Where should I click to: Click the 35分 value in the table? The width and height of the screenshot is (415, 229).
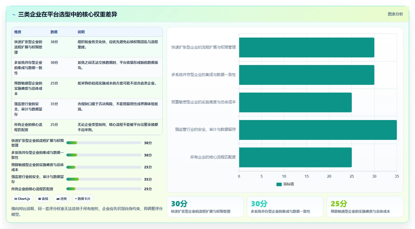pyautogui.click(x=54, y=104)
